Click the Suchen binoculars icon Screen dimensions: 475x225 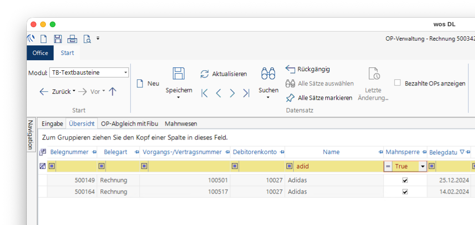(268, 74)
